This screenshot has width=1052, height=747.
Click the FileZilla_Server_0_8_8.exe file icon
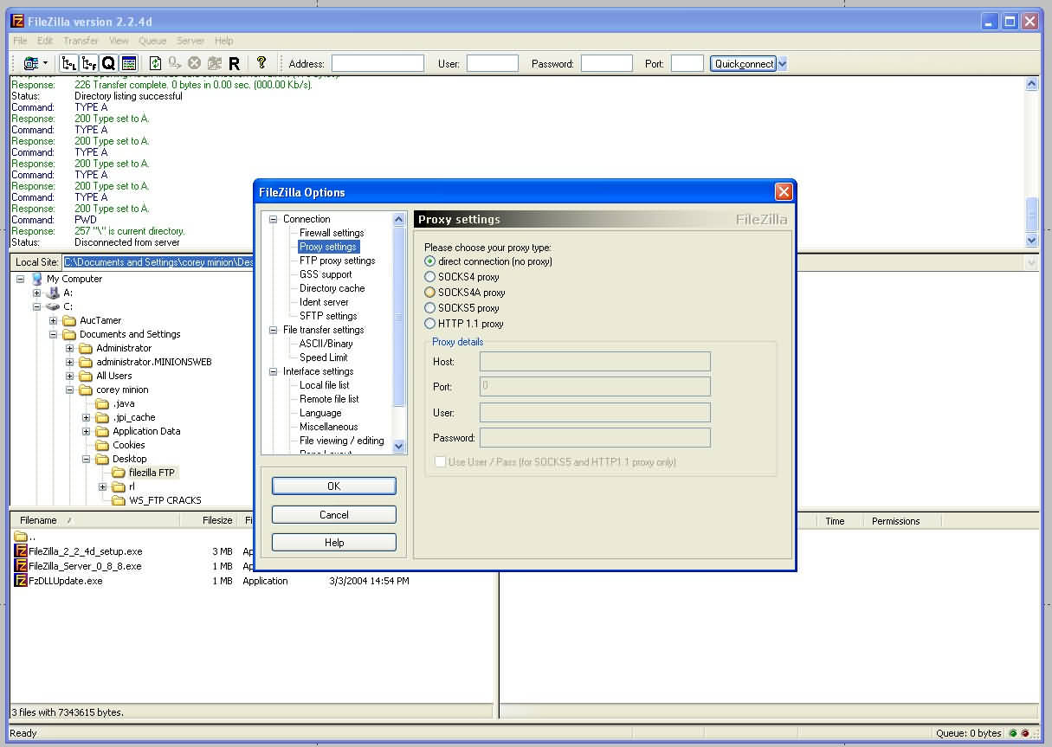(x=21, y=565)
